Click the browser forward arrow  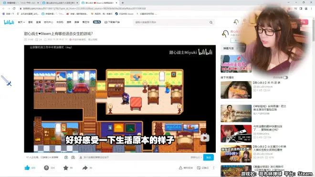9,9
